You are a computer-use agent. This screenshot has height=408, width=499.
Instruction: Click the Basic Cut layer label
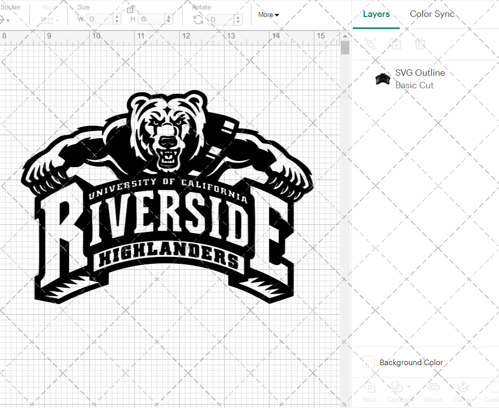[414, 85]
